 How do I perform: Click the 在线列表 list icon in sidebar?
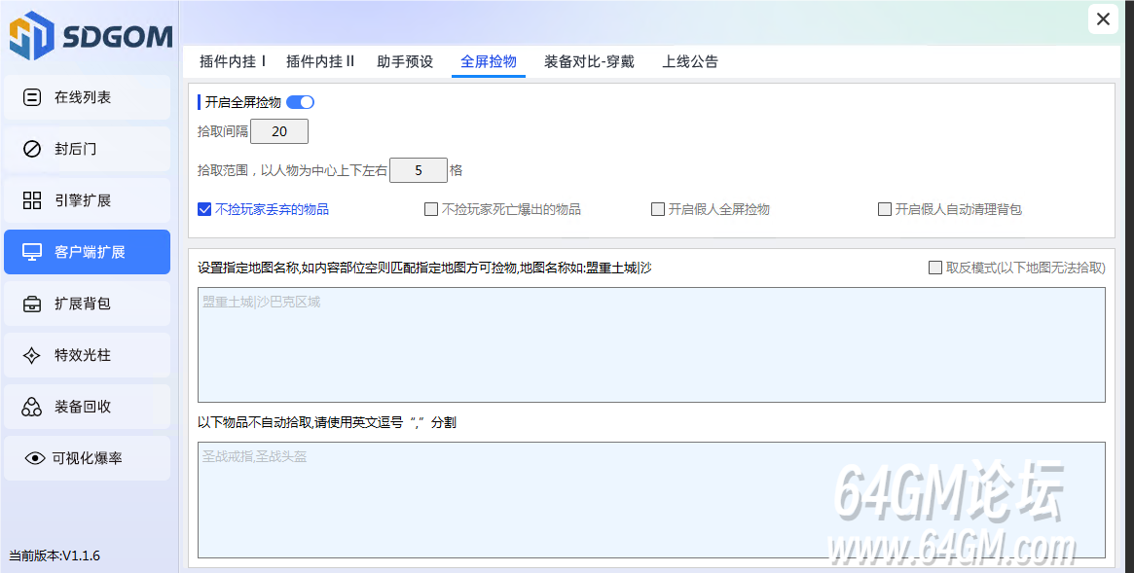click(x=32, y=97)
